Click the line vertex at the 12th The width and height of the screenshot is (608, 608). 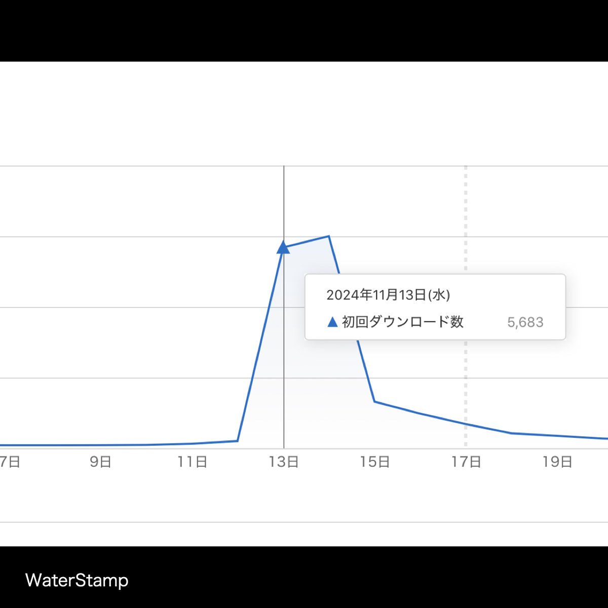(238, 441)
